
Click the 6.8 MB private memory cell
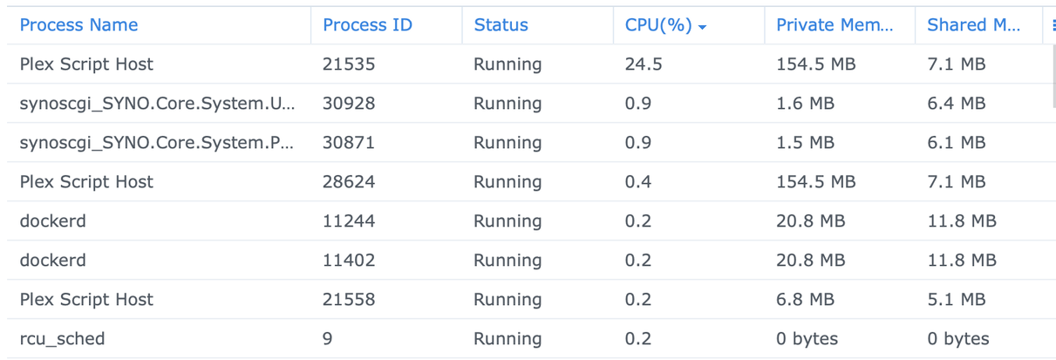coord(805,300)
